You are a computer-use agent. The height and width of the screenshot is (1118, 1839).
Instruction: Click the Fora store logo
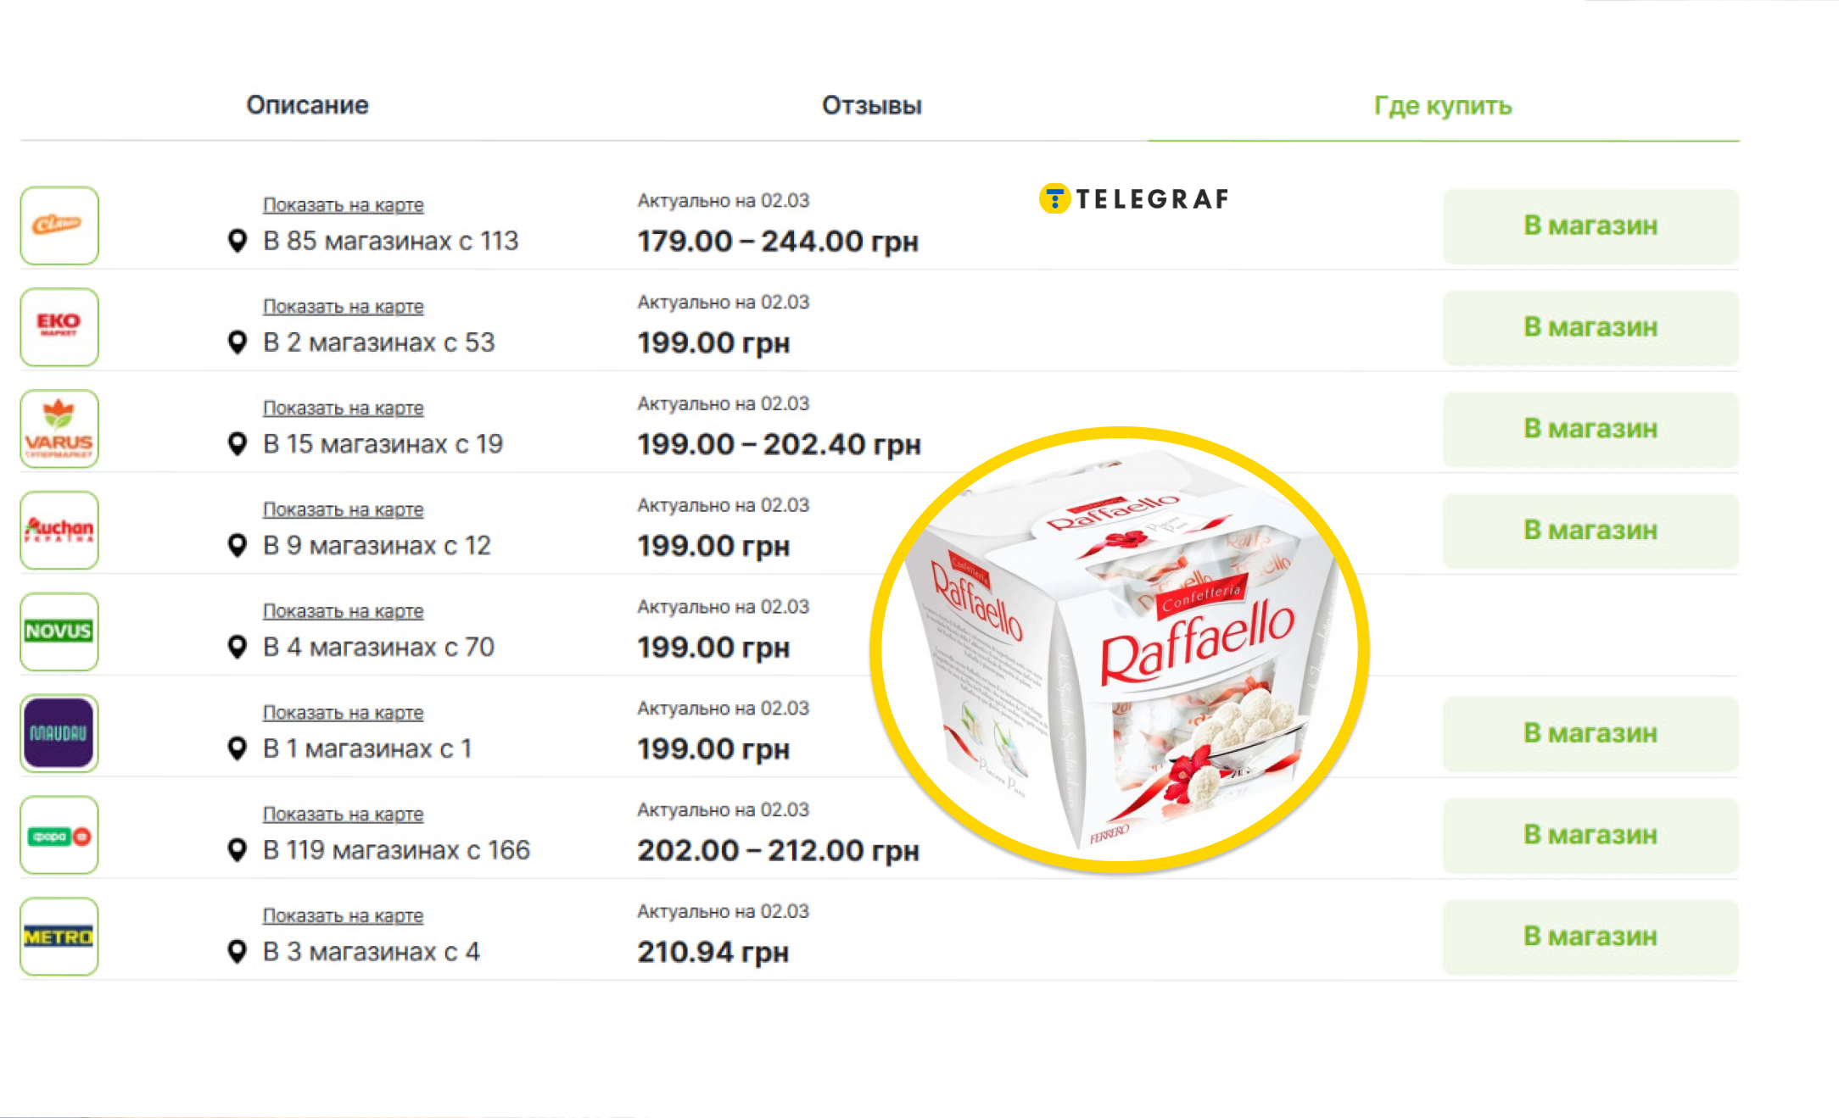point(59,835)
